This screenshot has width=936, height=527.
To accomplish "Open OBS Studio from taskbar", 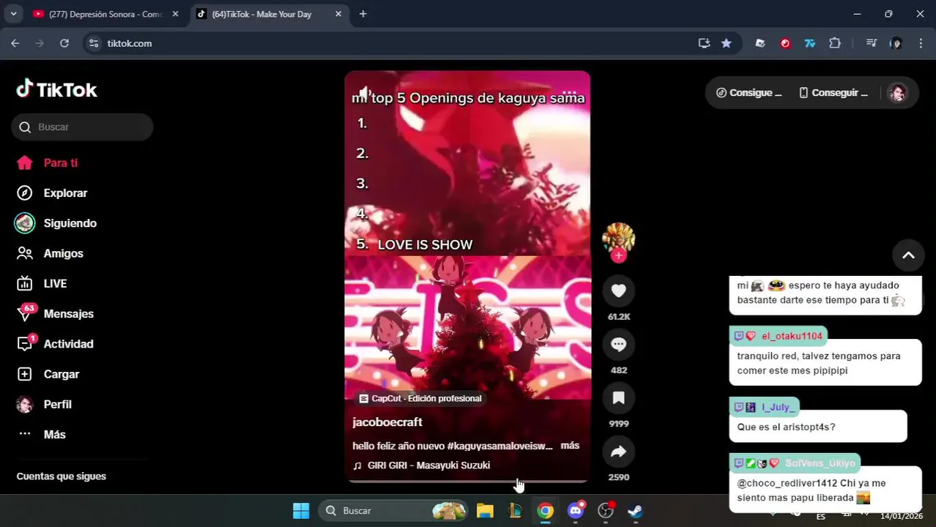I will point(606,511).
